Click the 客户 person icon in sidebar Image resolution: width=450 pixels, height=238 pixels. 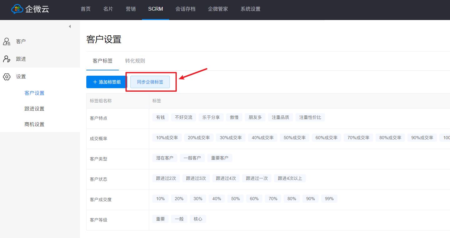pos(7,41)
